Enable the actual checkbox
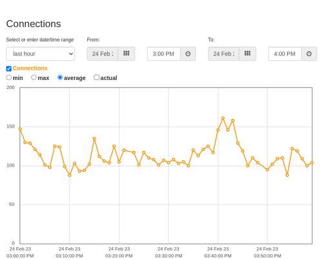The image size is (323, 260). 97,77
